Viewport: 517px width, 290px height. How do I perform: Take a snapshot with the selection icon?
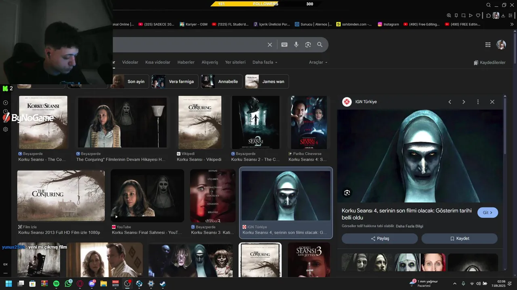463,15
